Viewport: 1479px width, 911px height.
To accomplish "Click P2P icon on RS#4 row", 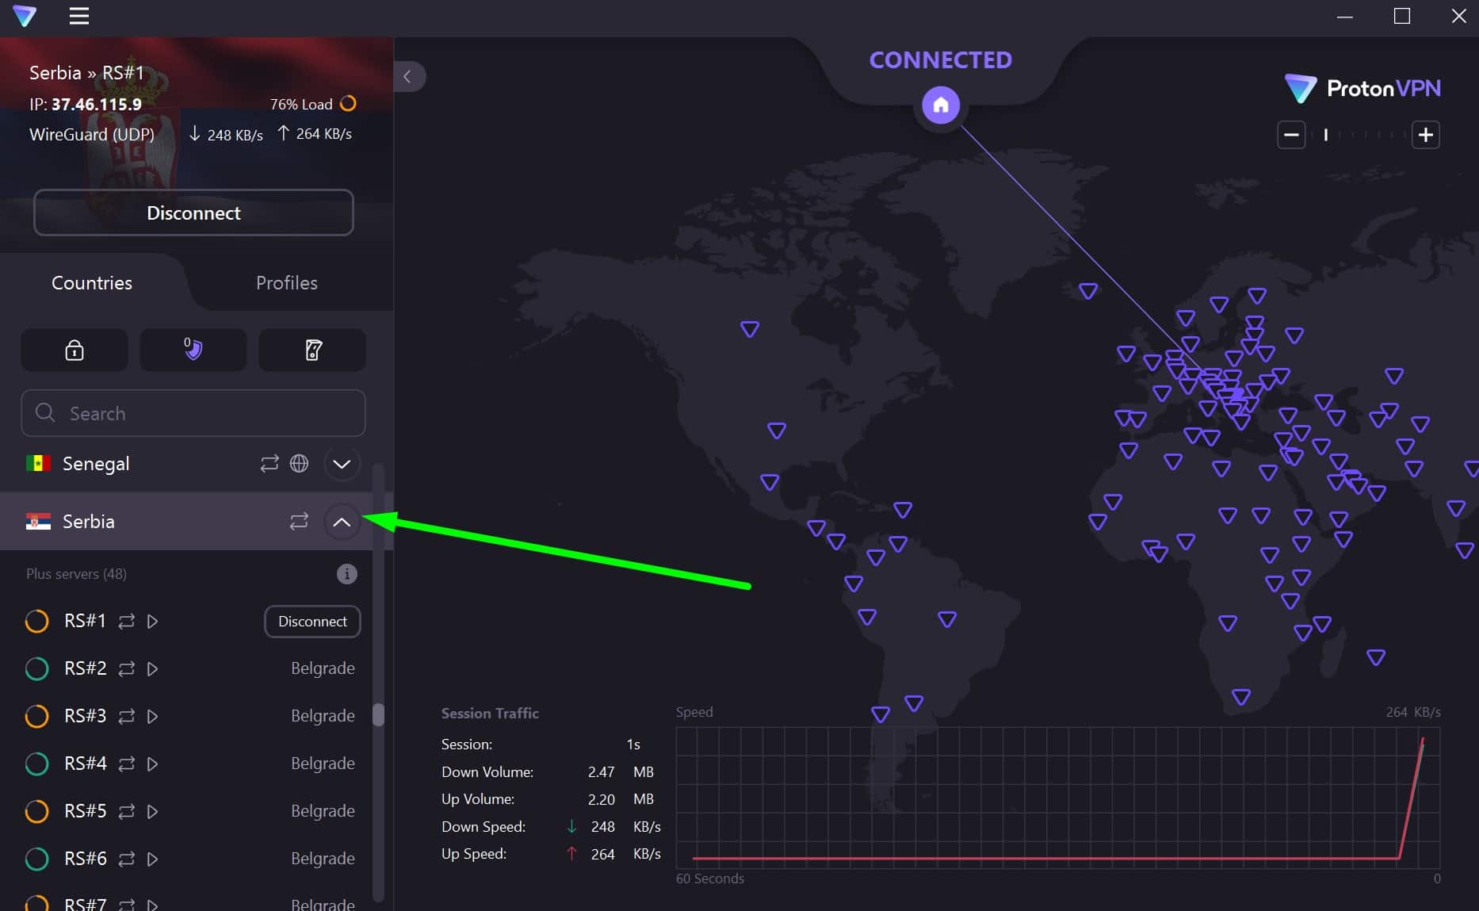I will [x=127, y=764].
